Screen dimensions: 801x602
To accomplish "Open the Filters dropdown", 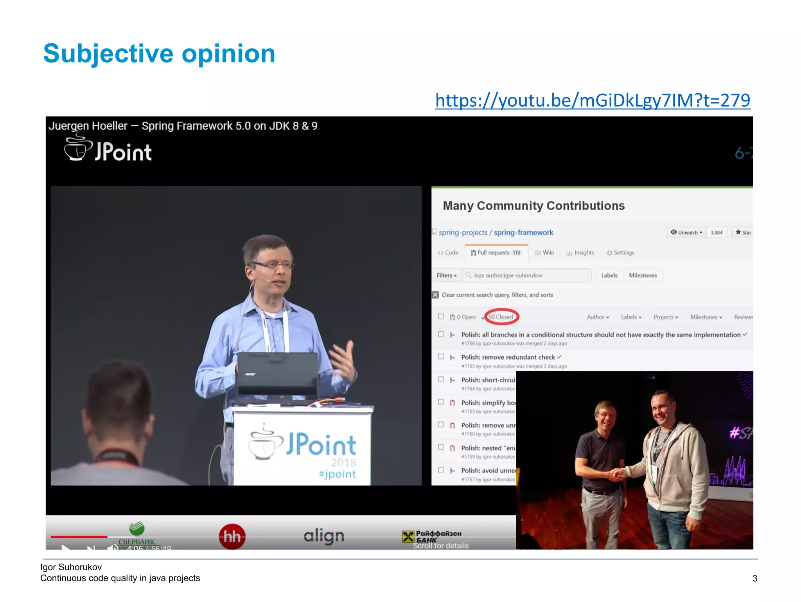I will point(447,275).
